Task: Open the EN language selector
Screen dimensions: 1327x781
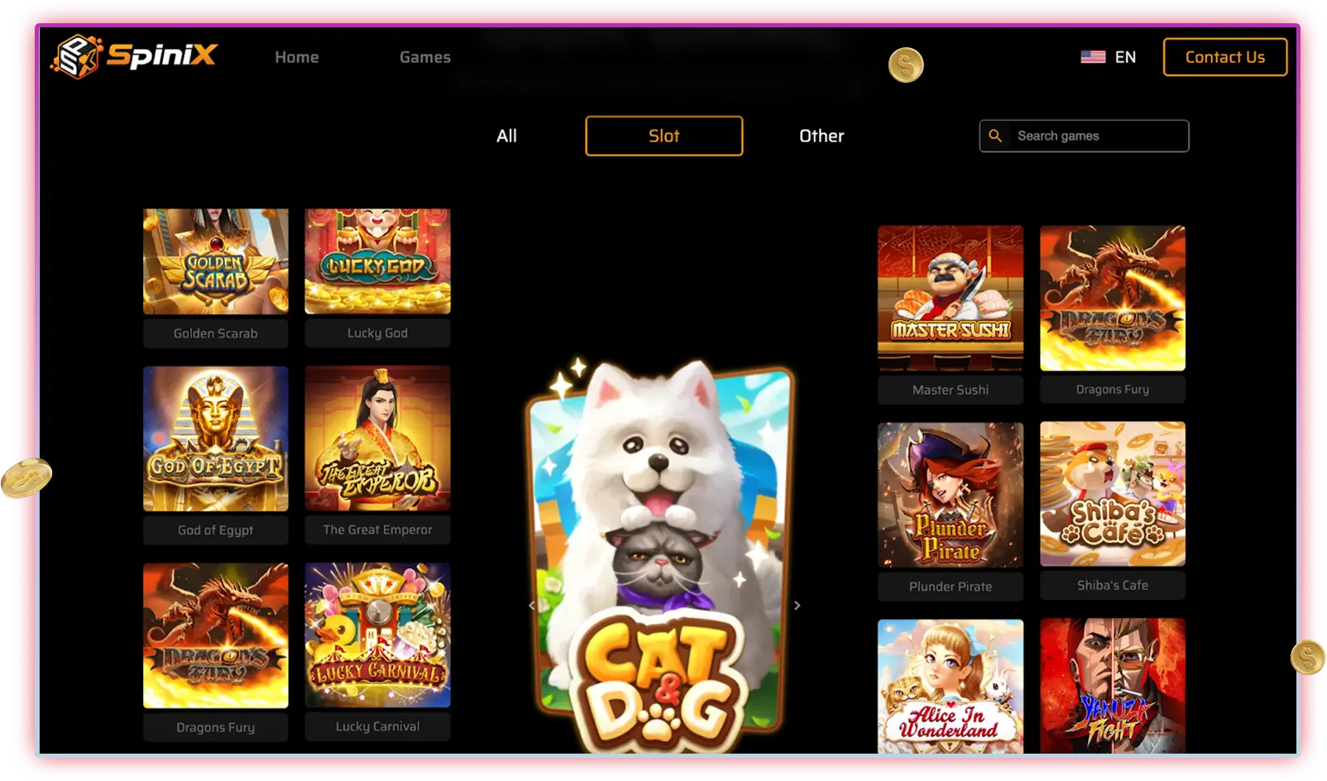Action: tap(1124, 57)
